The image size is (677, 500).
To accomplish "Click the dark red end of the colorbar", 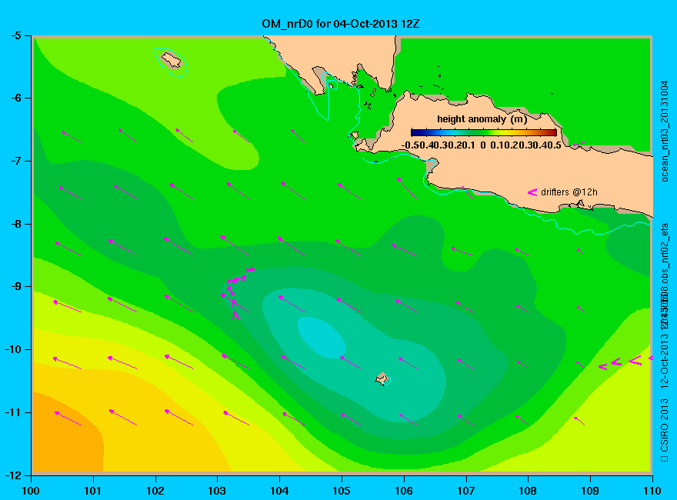I will (552, 132).
